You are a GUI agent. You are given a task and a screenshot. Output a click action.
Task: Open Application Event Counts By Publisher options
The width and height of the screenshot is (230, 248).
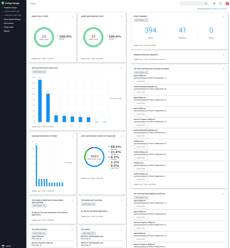click(122, 136)
